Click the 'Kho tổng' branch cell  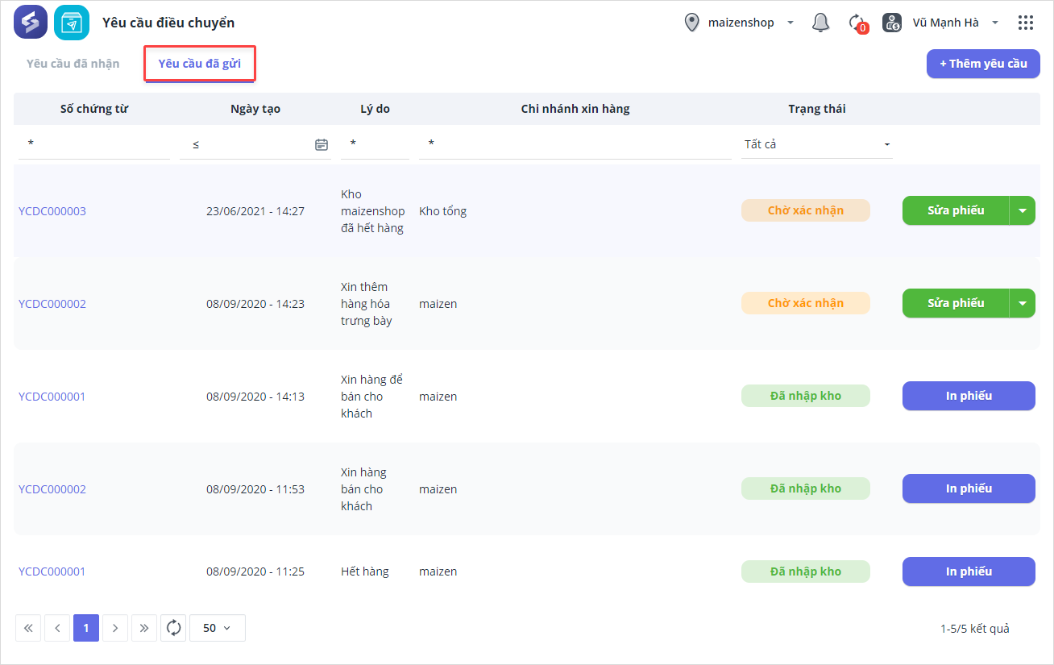(x=443, y=211)
